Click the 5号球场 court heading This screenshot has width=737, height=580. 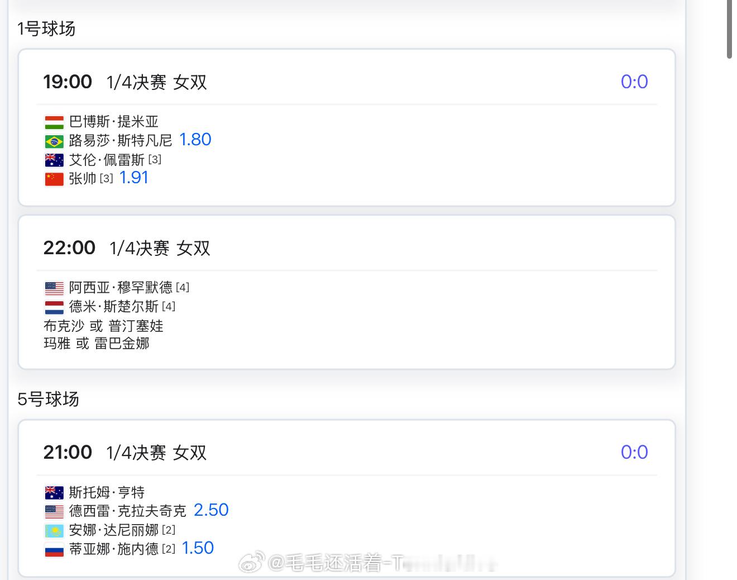(48, 399)
